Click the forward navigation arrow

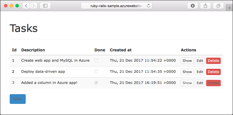click(33, 6)
